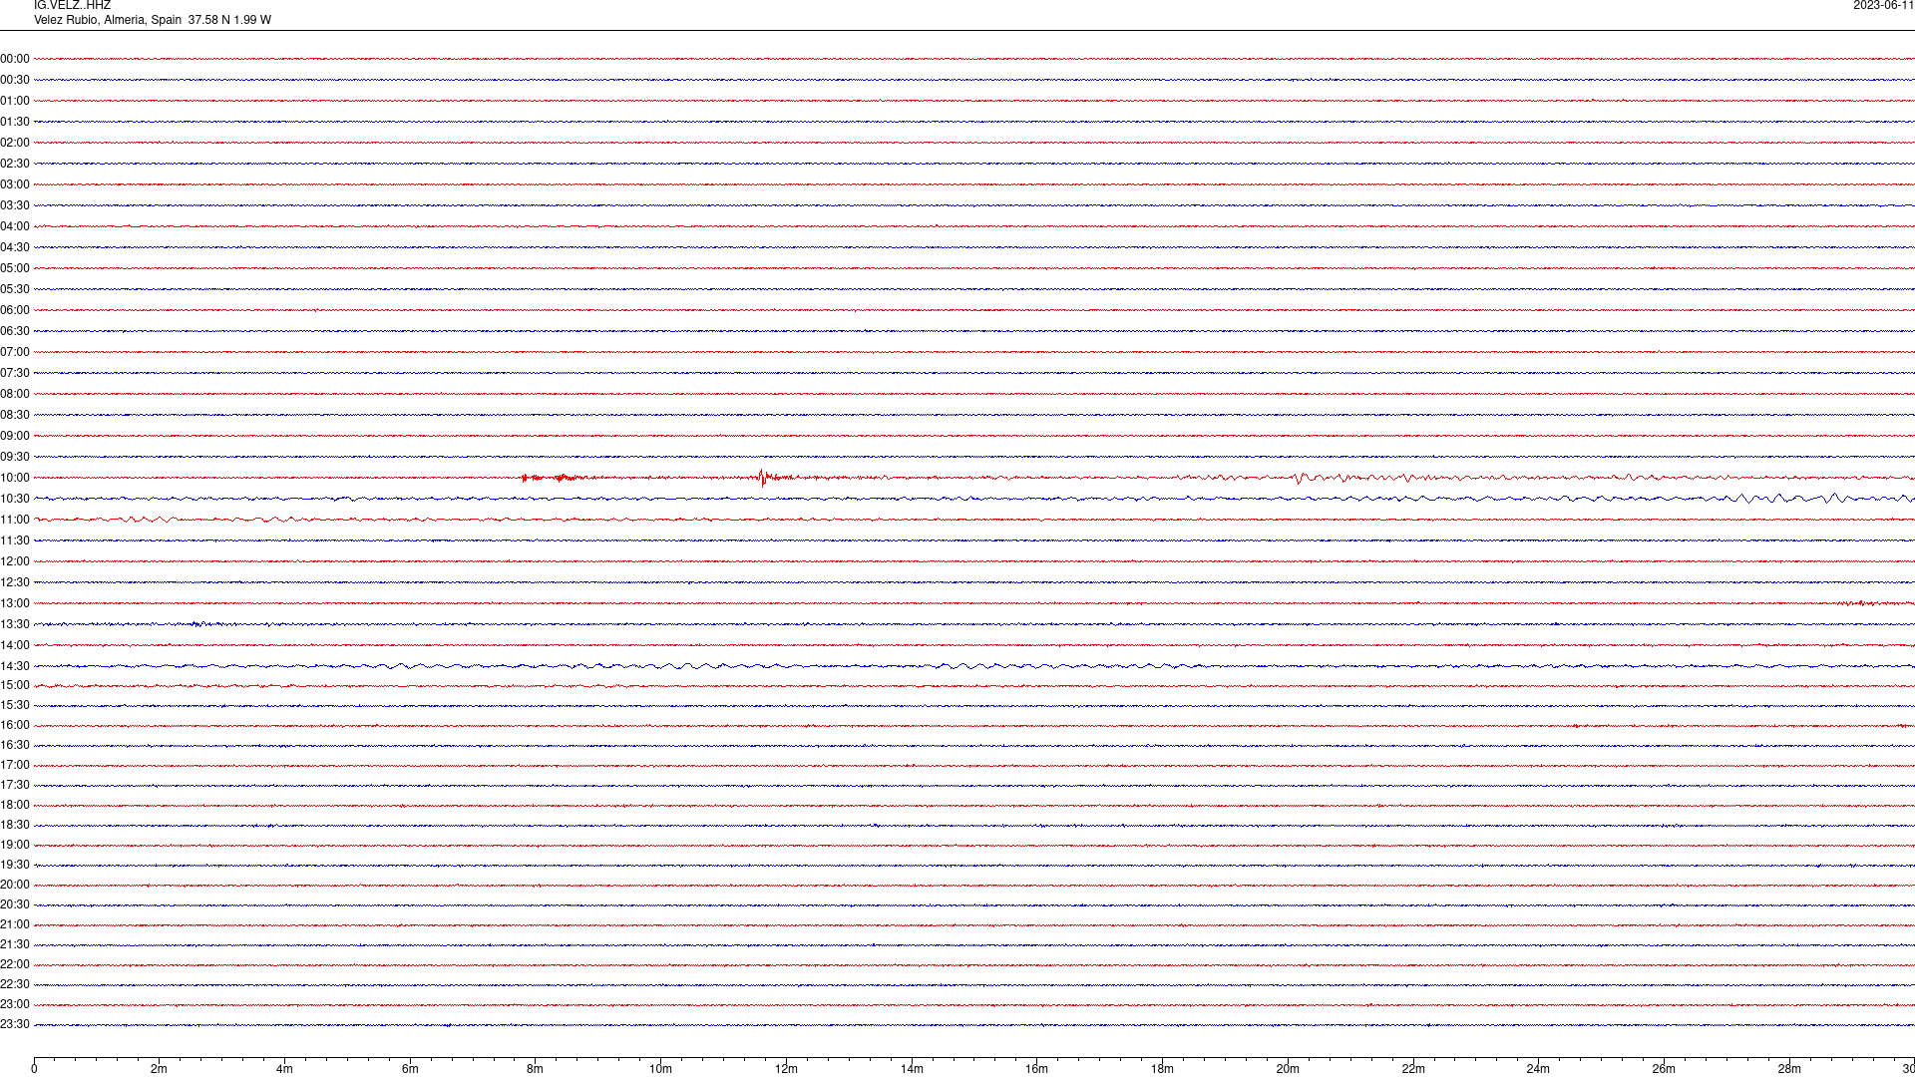Select the 00:30 time row label
This screenshot has height=1077, width=1915.
click(15, 80)
